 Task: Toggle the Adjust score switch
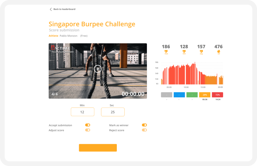[x=88, y=130]
